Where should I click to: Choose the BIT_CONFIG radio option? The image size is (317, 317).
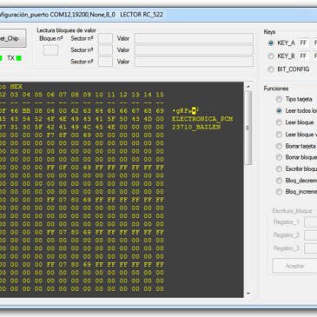tap(271, 69)
